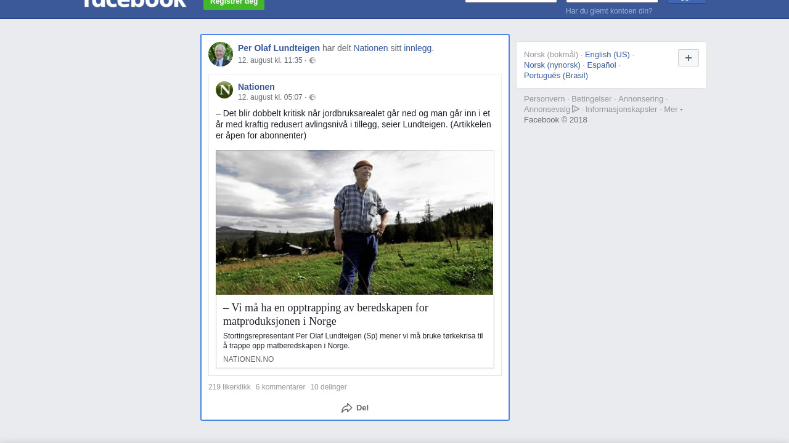Viewport: 789px width, 443px height.
Task: Open the Annonsering footer link
Action: (641, 99)
